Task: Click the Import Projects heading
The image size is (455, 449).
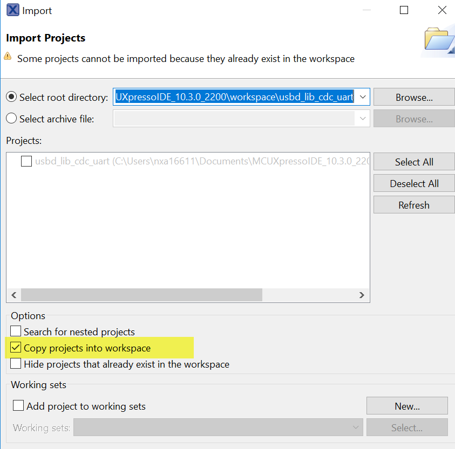Action: 45,38
